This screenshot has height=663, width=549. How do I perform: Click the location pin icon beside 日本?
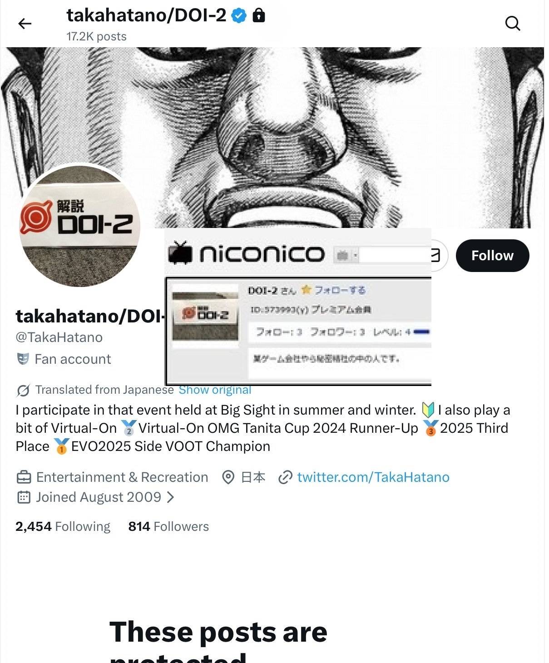point(228,477)
